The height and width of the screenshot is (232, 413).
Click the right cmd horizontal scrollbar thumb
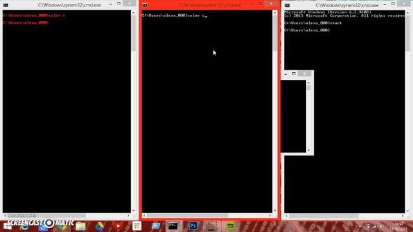[x=323, y=216]
